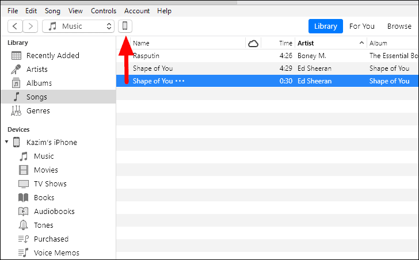Open the File menu
419x260 pixels.
pyautogui.click(x=13, y=11)
